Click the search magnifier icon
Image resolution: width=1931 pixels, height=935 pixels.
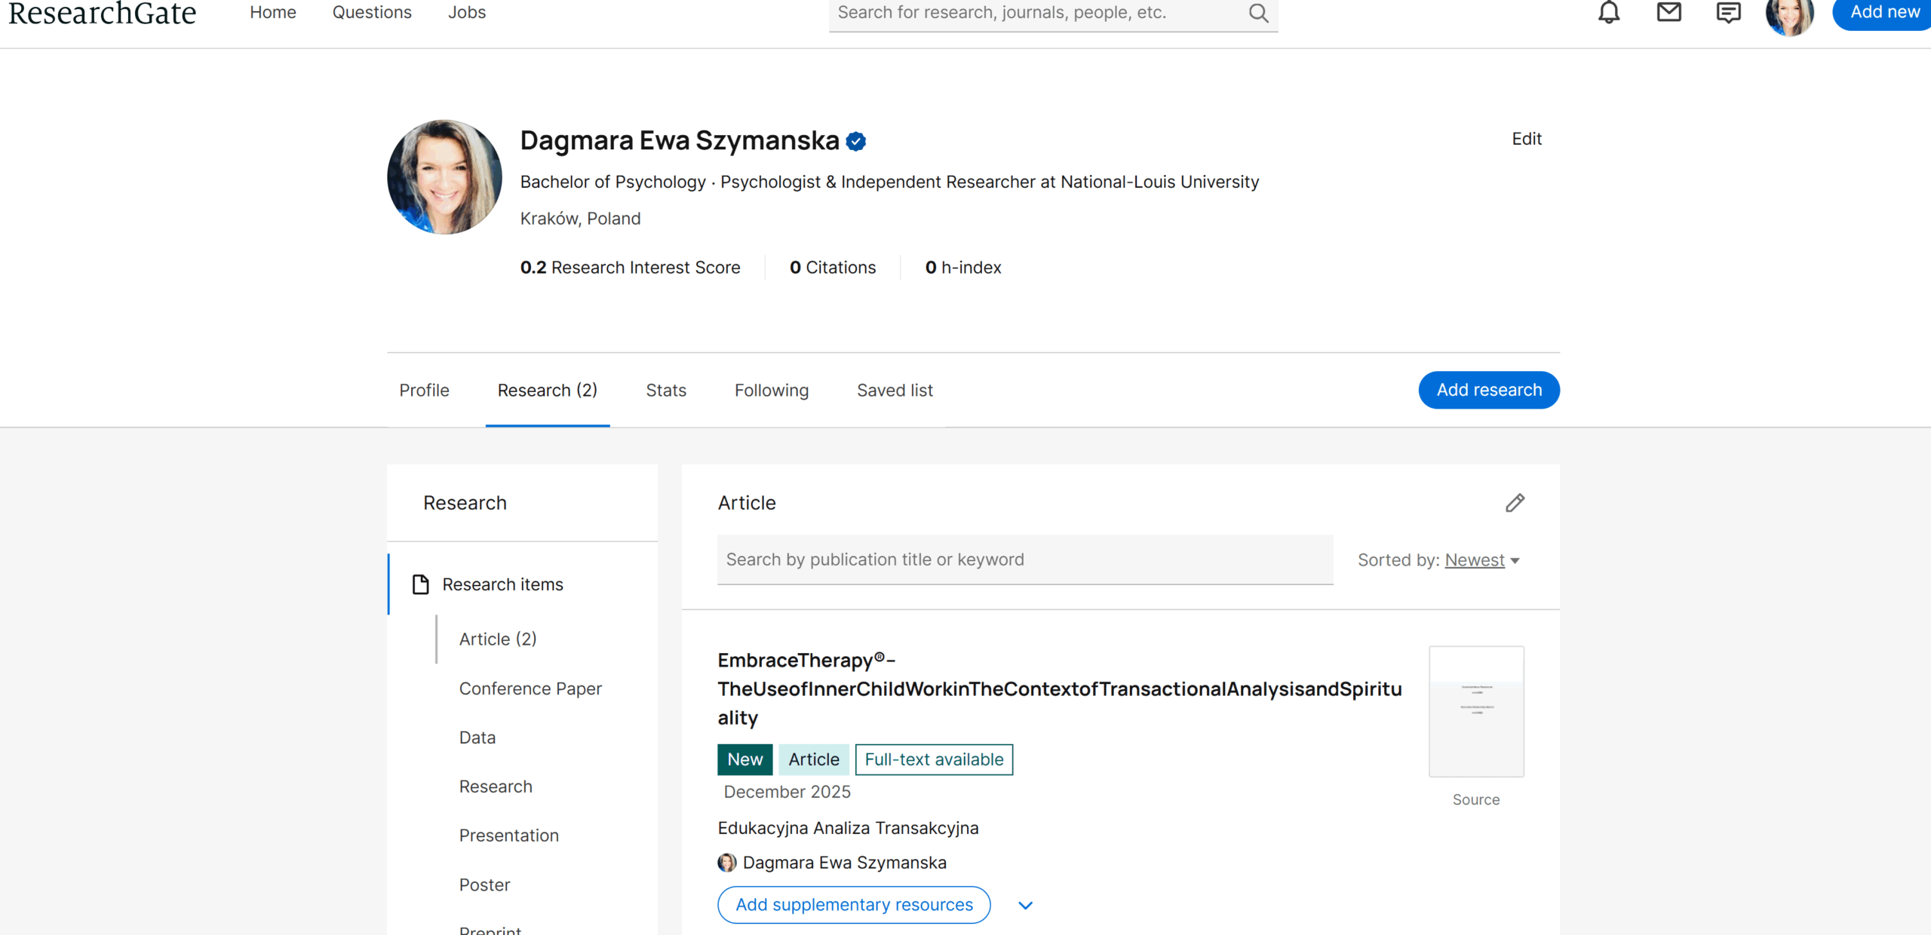(1258, 13)
